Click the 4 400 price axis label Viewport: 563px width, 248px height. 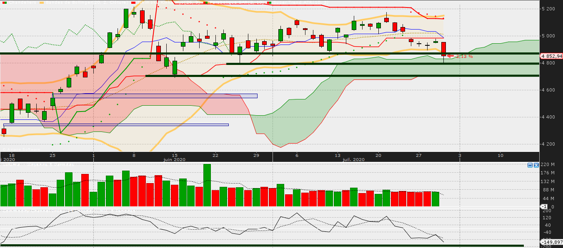(x=549, y=117)
